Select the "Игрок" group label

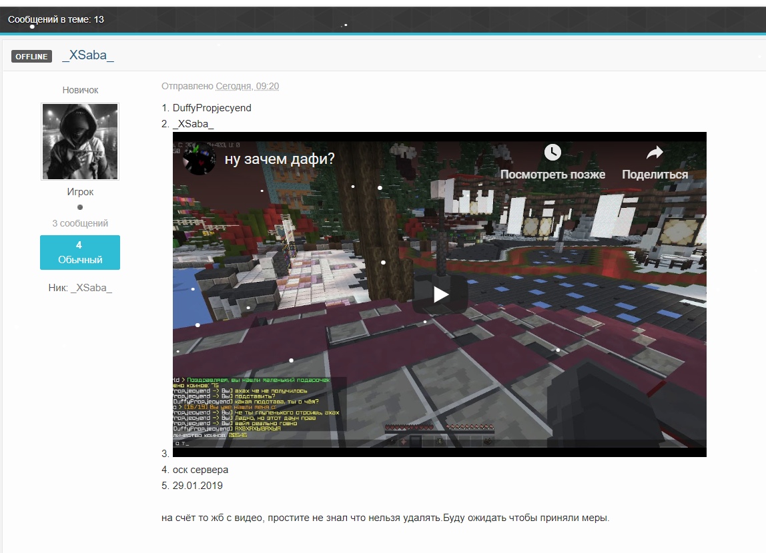click(80, 192)
